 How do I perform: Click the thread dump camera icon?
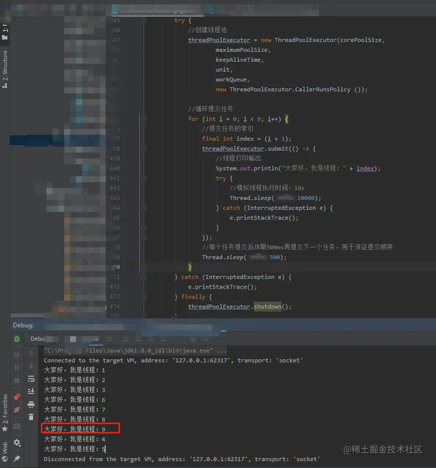point(17,426)
